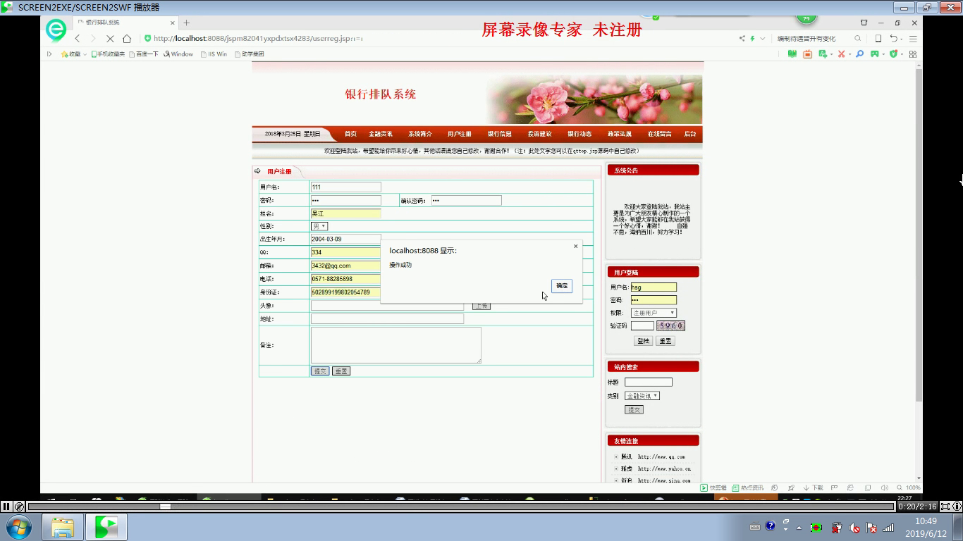This screenshot has height=541, width=963.
Task: Expand the 类别 category dropdown in site search
Action: click(642, 396)
